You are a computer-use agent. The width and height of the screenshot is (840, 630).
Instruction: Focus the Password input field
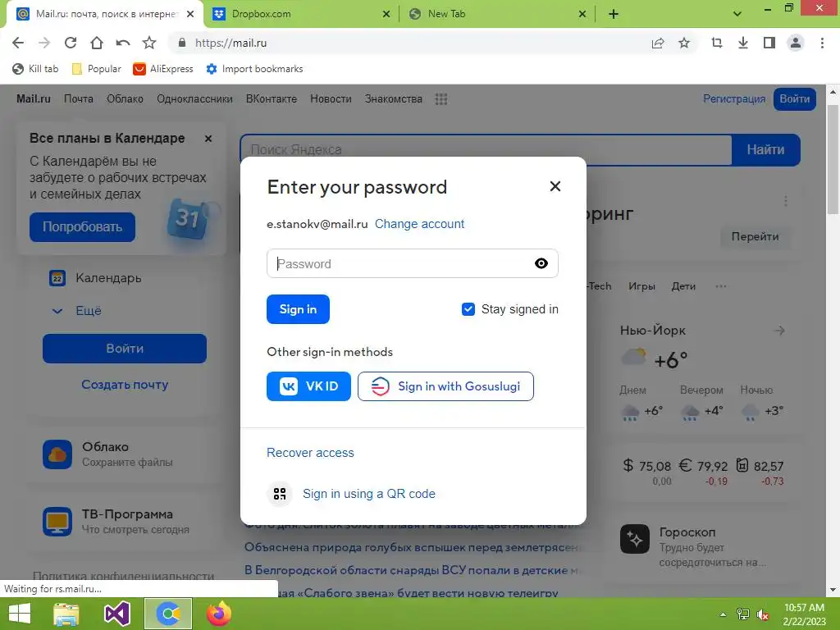click(412, 263)
